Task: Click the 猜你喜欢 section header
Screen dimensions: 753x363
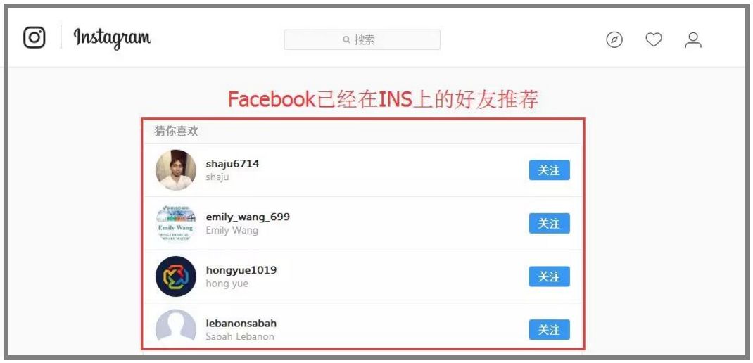Action: 176,131
